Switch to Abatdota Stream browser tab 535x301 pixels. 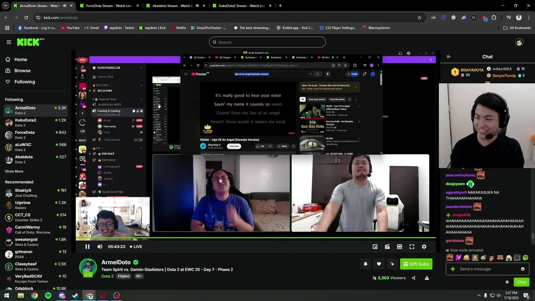pyautogui.click(x=176, y=6)
